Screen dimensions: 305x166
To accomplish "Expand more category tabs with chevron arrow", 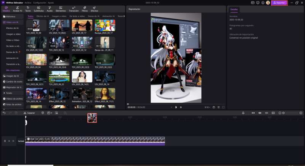I will pyautogui.click(x=124, y=16).
